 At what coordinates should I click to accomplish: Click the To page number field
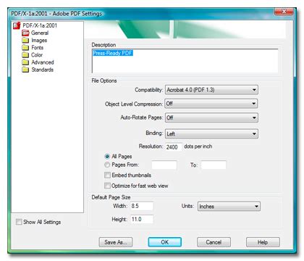click(214, 165)
